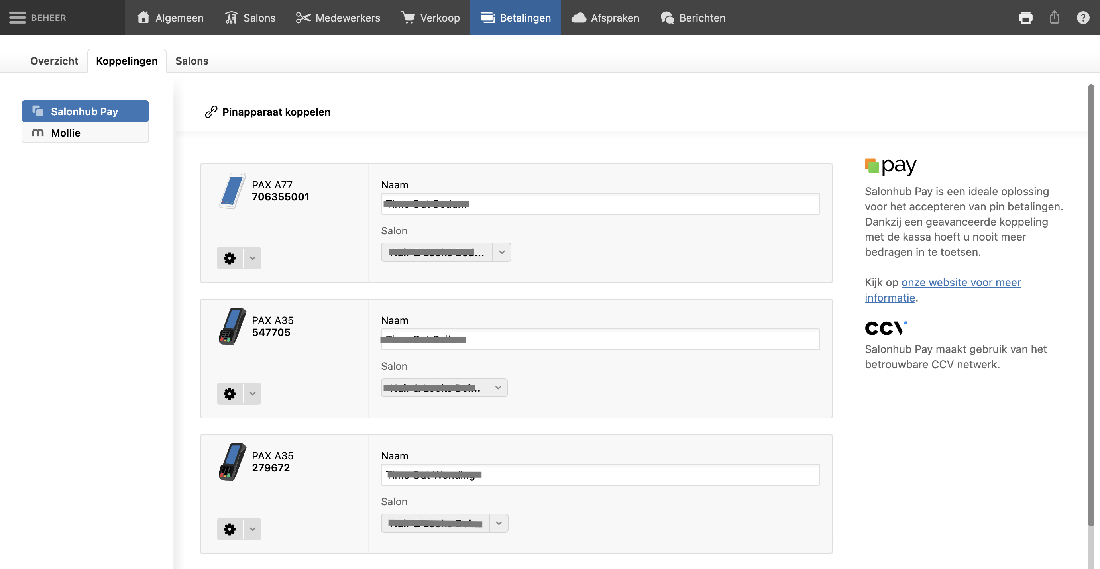Click gear icon for PAX A35 279672
The height and width of the screenshot is (569, 1100).
[230, 529]
